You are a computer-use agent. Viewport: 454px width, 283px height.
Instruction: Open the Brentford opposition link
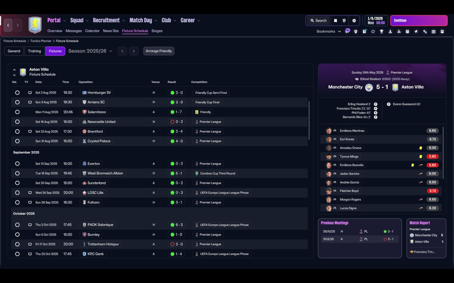pos(92,132)
